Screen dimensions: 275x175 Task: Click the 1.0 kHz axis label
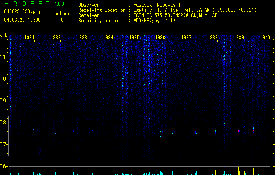[3, 79]
